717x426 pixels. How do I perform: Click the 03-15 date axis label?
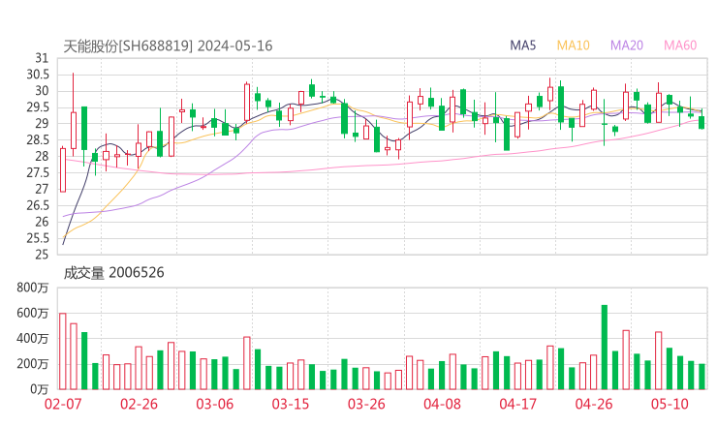(291, 404)
